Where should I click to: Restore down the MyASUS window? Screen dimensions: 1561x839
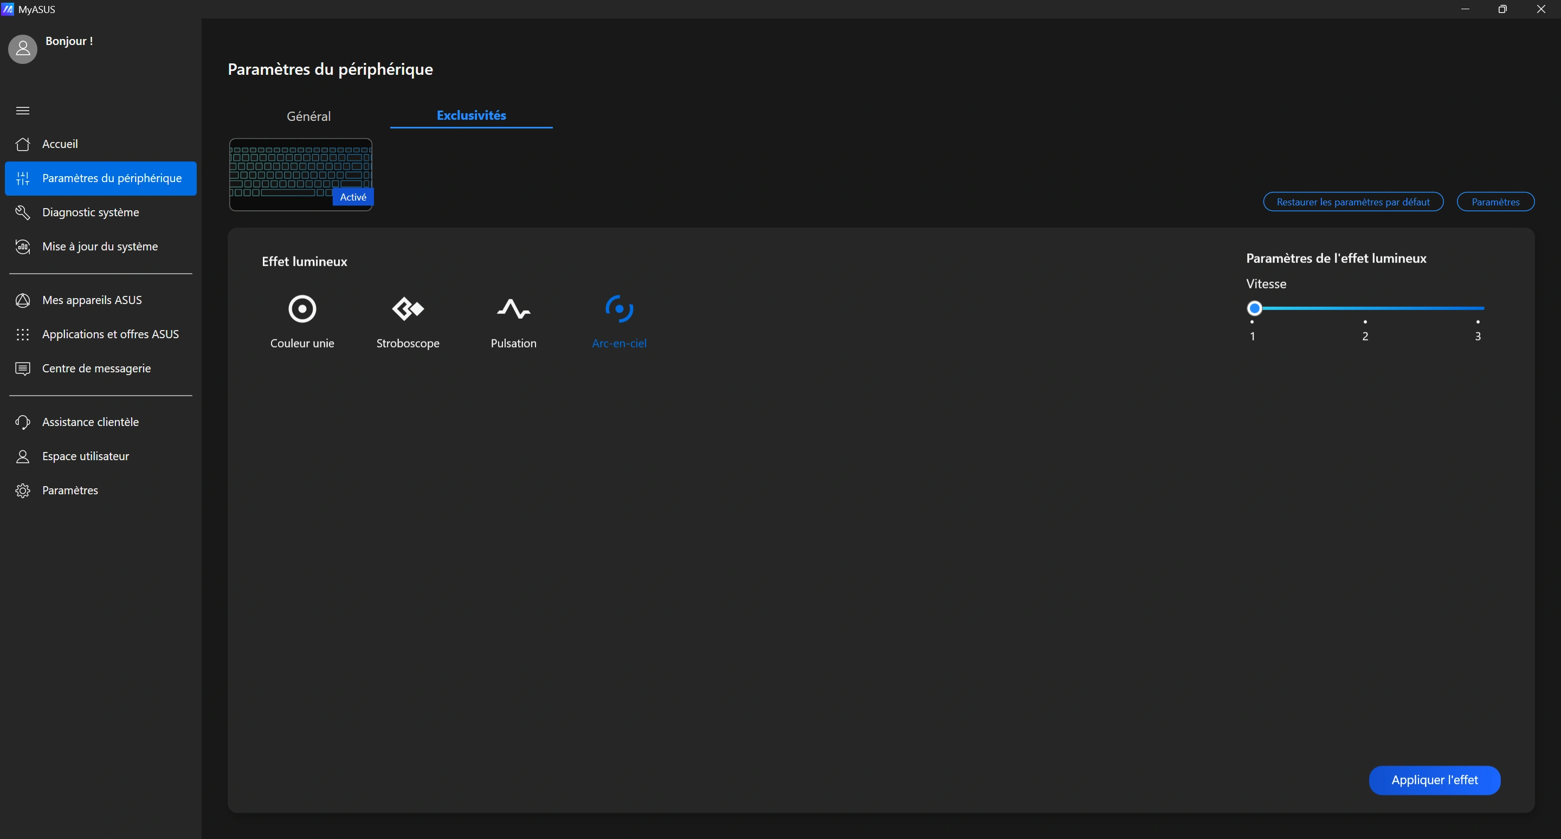(x=1502, y=9)
